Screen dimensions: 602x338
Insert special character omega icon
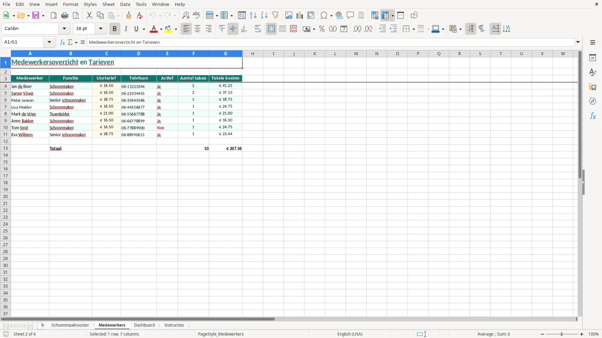(324, 16)
